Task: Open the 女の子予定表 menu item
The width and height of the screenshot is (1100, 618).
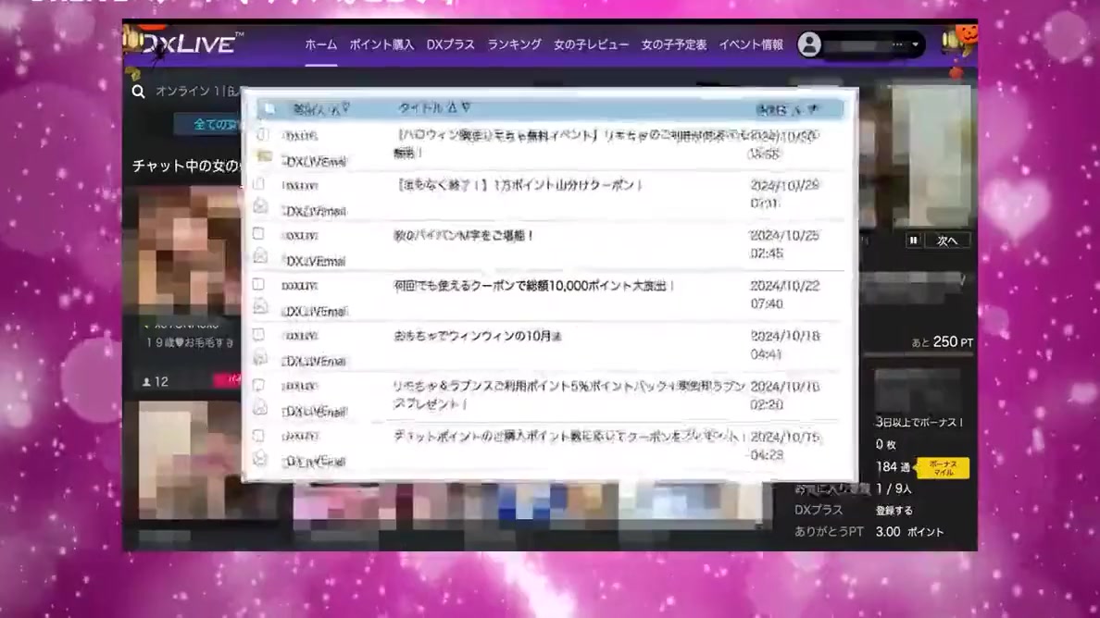Action: 673,44
